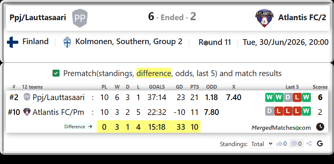Click the Finland country link
334x164 pixels.
(x=36, y=41)
